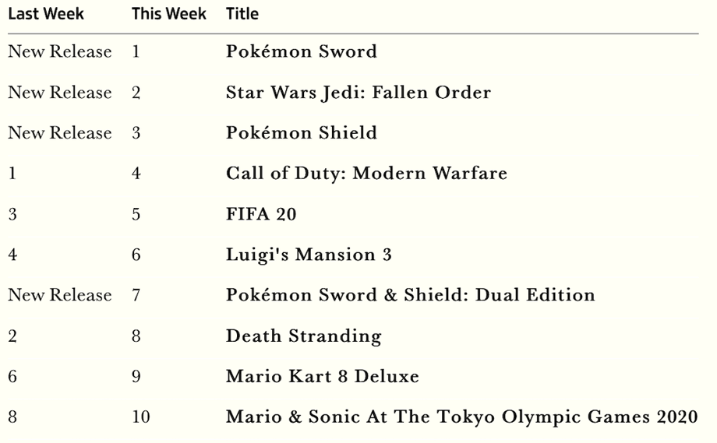This screenshot has width=717, height=443.
Task: Click this week's rank 9 for Mario Kart
Action: coord(136,377)
